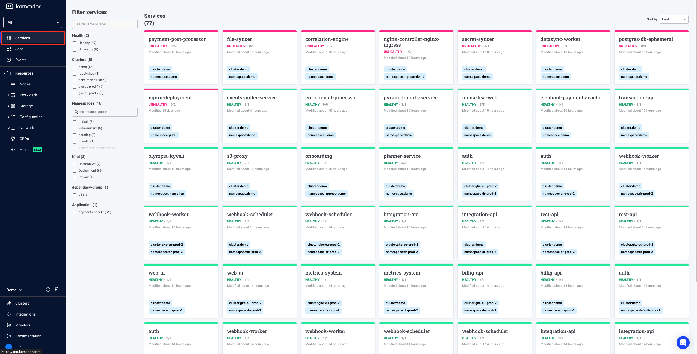The width and height of the screenshot is (697, 354).
Task: Open the All cluster selector dropdown
Action: (x=33, y=22)
